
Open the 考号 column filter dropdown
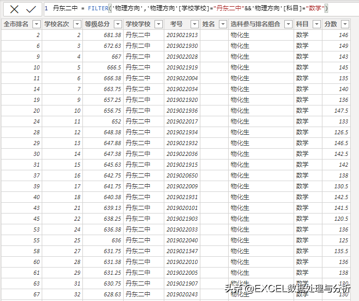pos(194,24)
